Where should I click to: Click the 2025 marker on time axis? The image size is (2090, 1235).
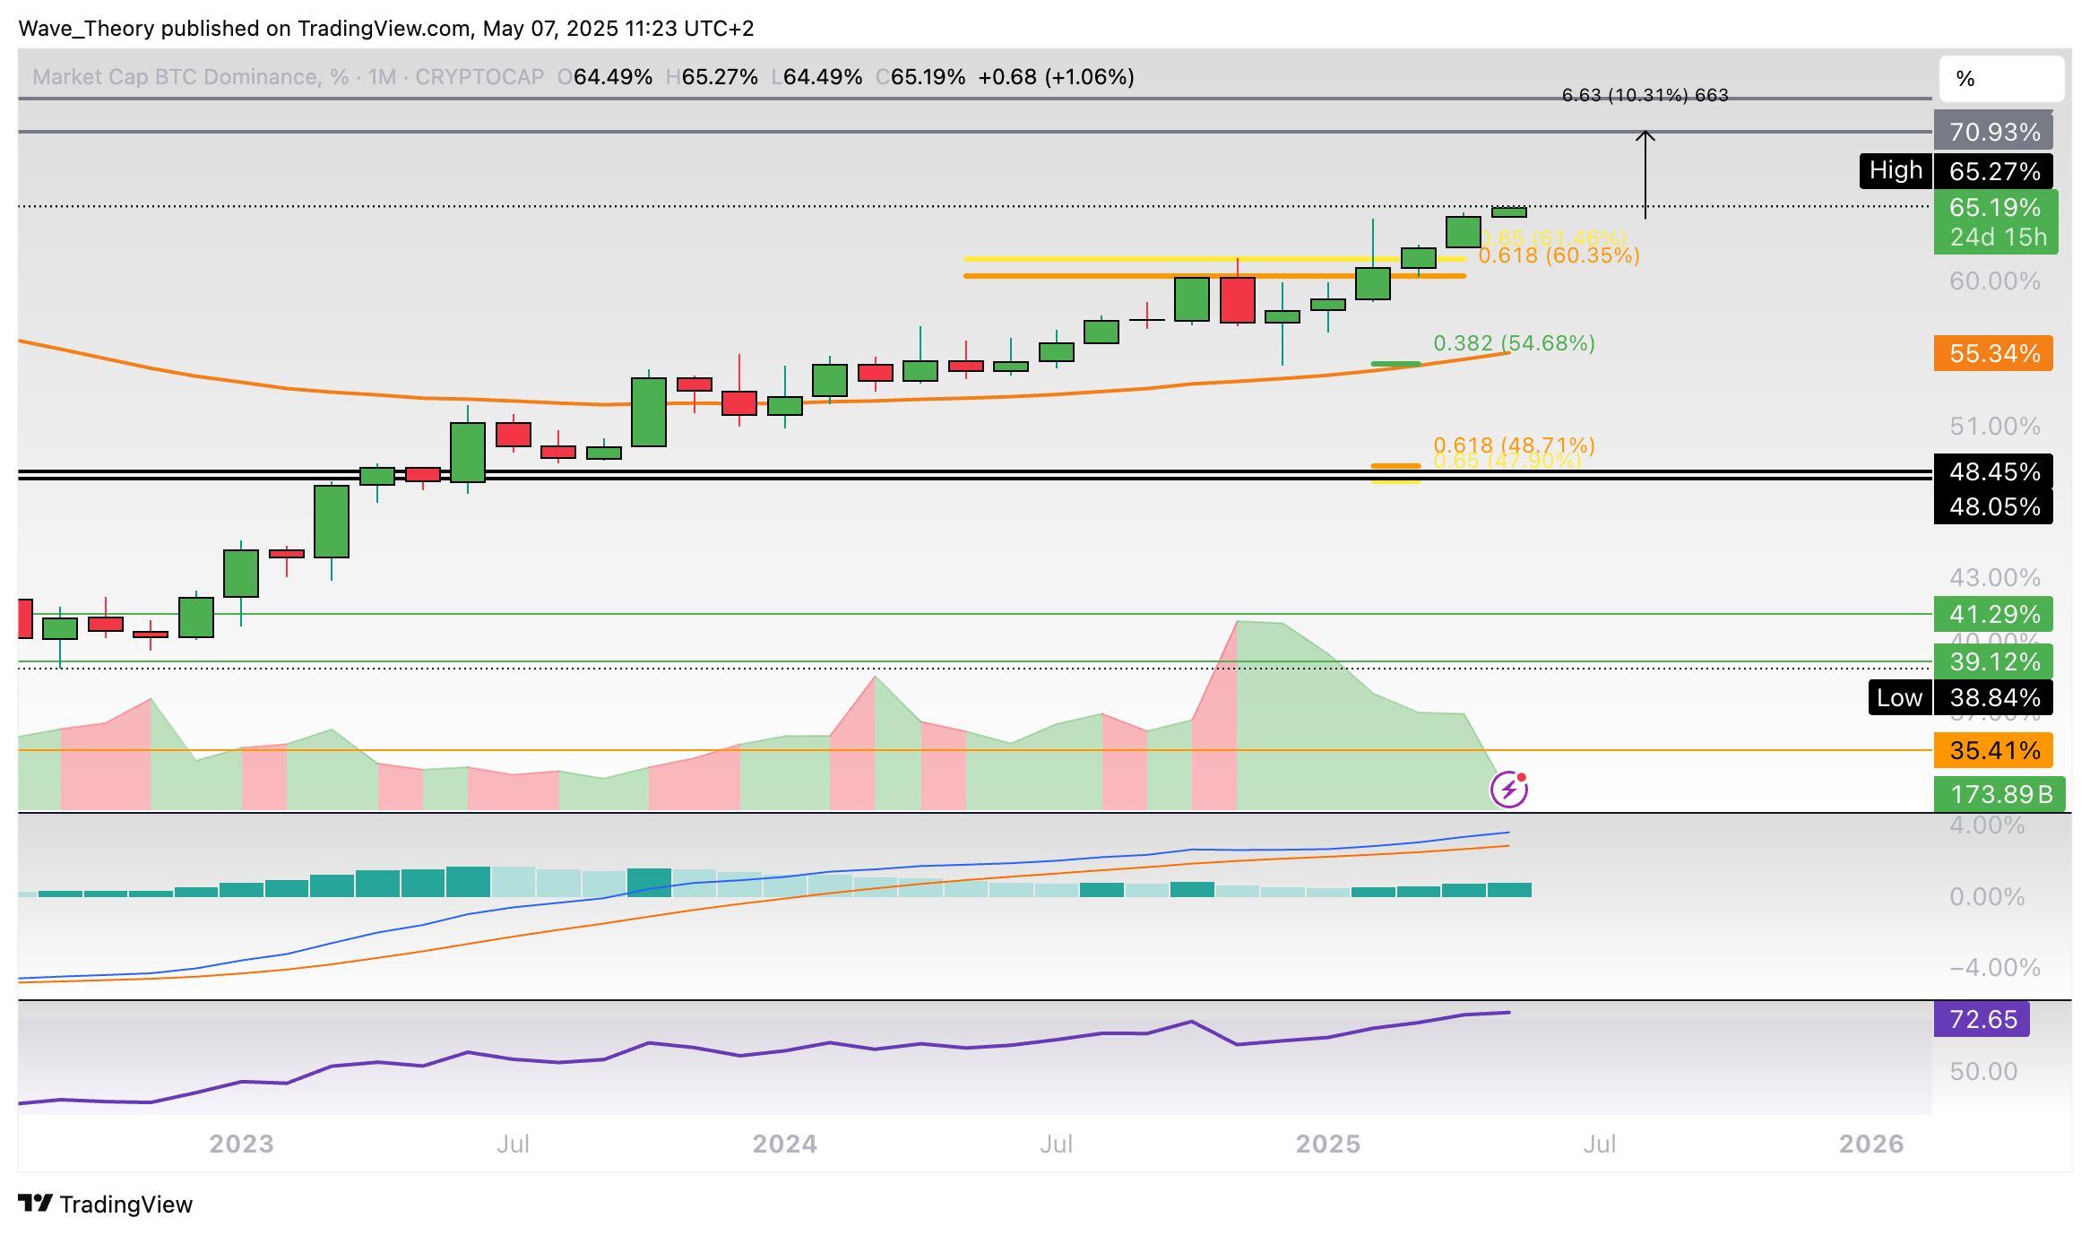(1328, 1144)
